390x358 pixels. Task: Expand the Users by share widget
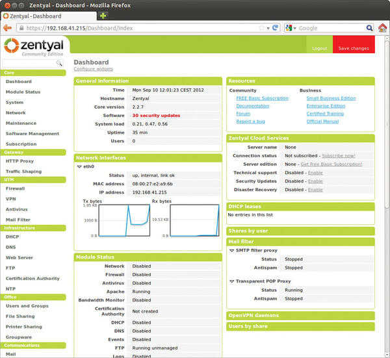300,326
